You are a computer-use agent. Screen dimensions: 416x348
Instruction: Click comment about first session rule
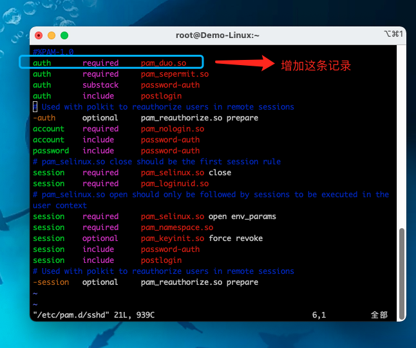click(x=156, y=162)
